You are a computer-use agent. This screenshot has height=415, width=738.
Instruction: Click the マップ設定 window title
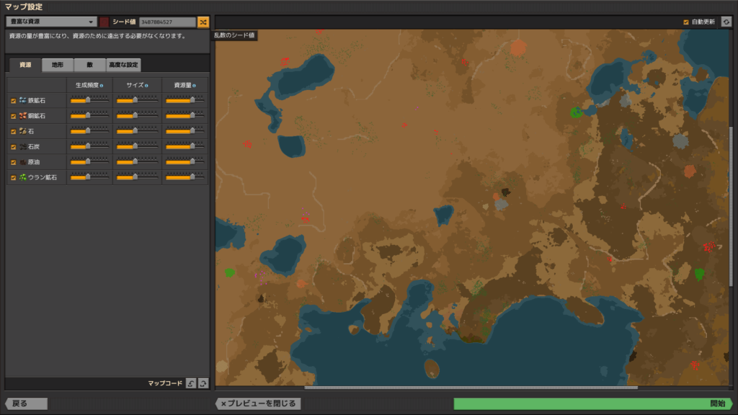point(24,6)
